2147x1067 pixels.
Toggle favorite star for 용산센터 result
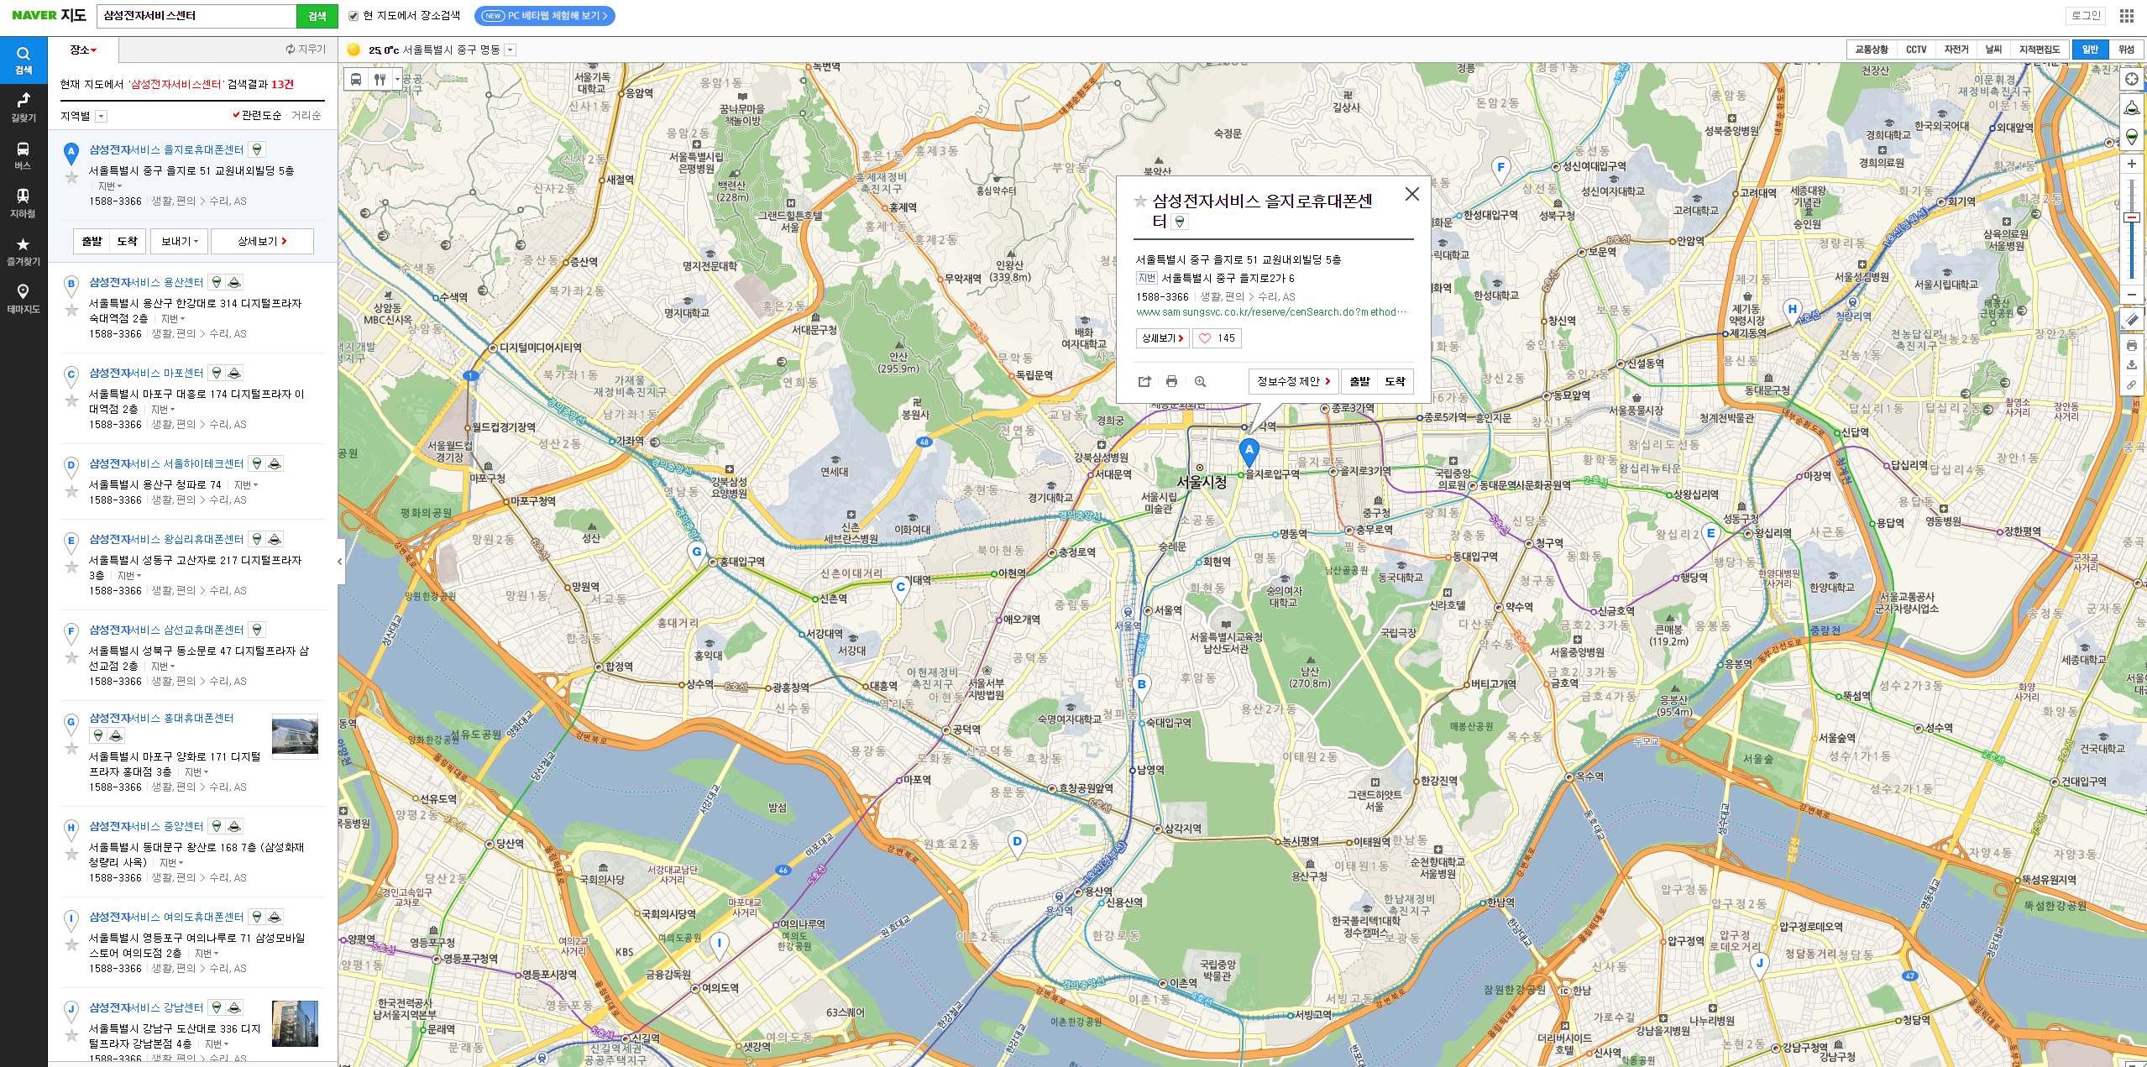(x=72, y=311)
